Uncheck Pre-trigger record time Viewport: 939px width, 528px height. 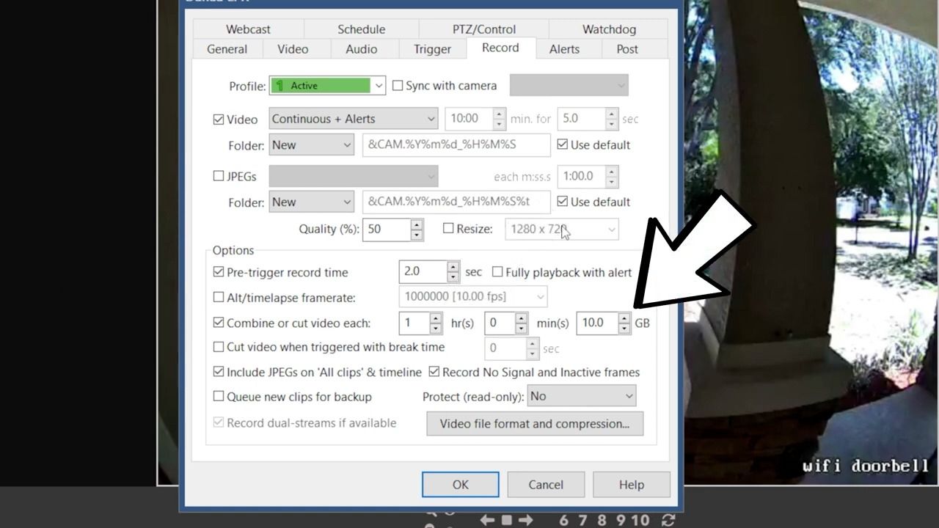tap(219, 272)
